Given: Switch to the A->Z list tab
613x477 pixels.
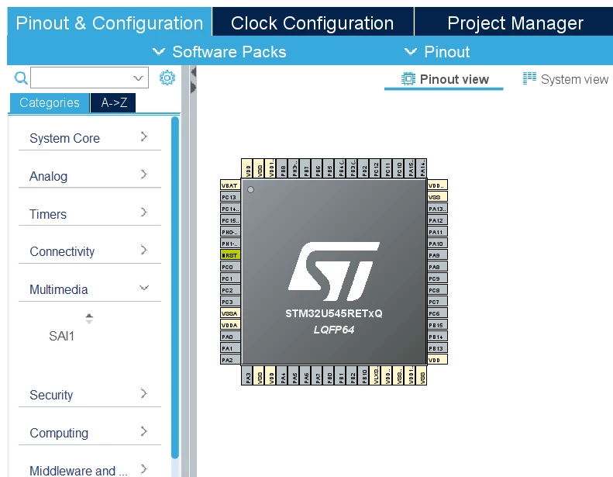Looking at the screenshot, I should (113, 102).
